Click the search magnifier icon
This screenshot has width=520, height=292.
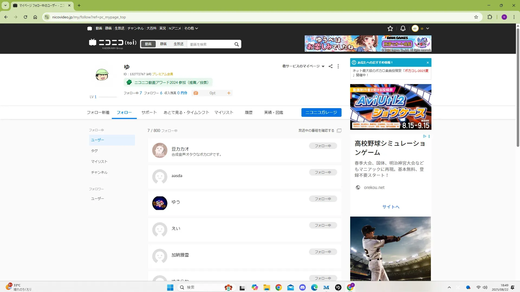[x=236, y=44]
